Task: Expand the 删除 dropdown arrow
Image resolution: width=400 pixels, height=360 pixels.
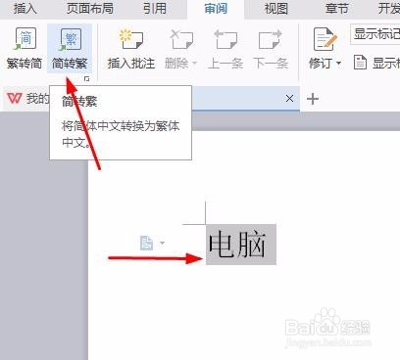Action: [x=195, y=63]
